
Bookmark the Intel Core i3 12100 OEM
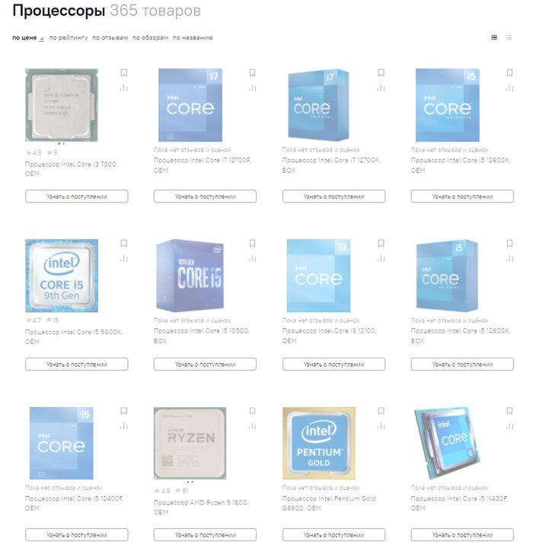tap(381, 243)
